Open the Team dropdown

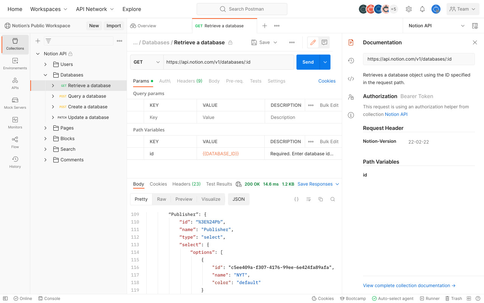(x=463, y=9)
